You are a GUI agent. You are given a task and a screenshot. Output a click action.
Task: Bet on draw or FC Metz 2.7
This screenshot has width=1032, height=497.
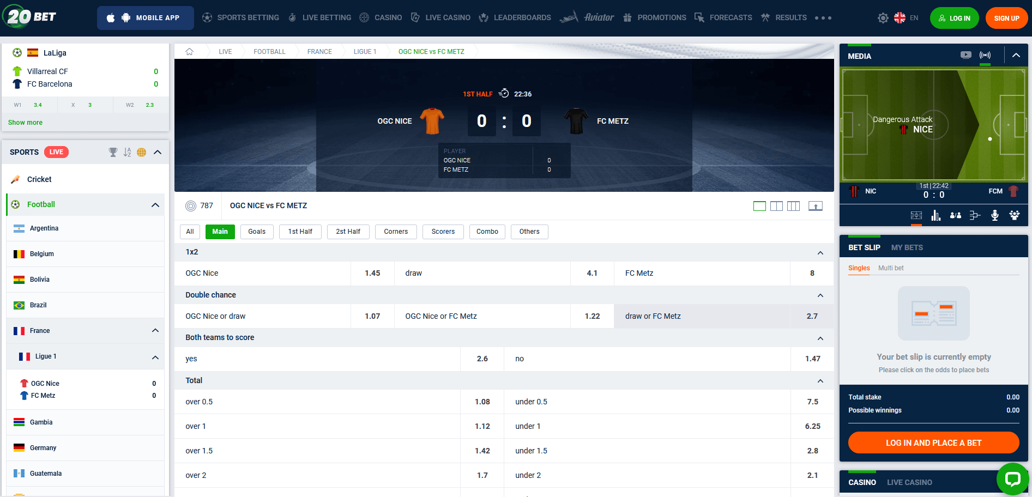tap(723, 316)
